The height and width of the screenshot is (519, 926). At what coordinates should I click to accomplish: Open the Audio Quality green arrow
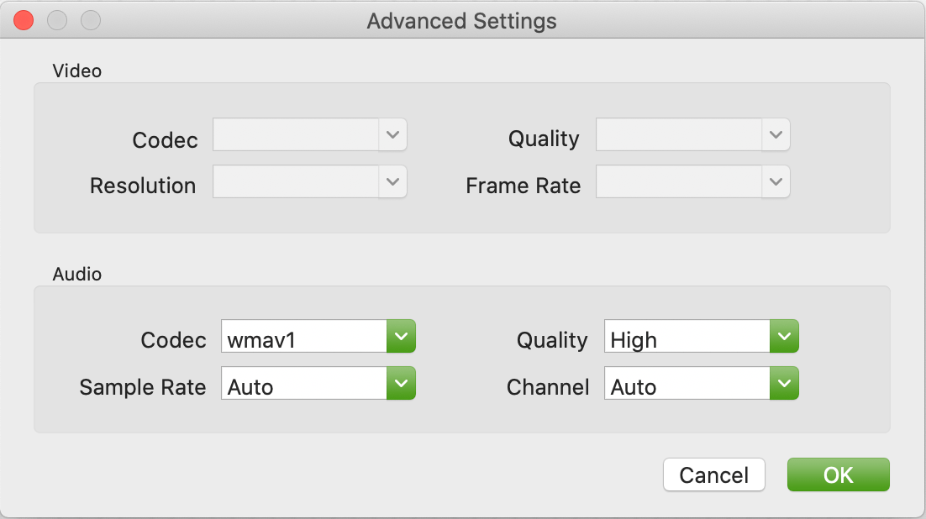pyautogui.click(x=784, y=337)
